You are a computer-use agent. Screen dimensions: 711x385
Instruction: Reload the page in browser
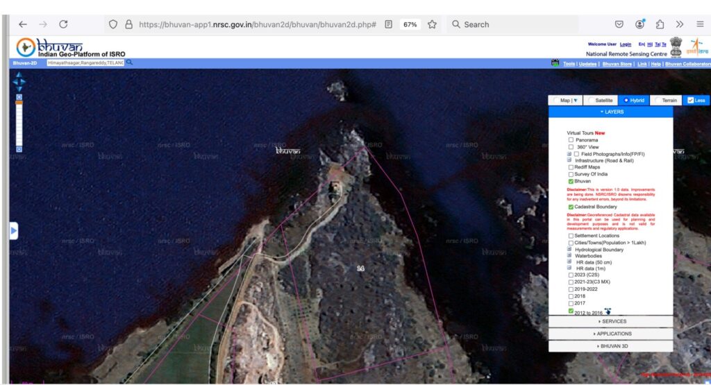click(63, 24)
